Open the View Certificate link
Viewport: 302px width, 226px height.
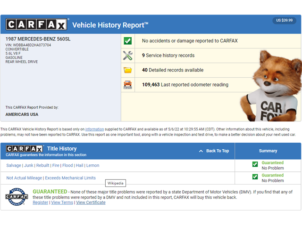(91, 202)
